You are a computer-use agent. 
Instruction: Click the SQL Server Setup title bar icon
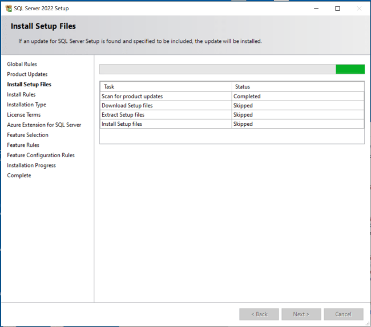click(9, 9)
